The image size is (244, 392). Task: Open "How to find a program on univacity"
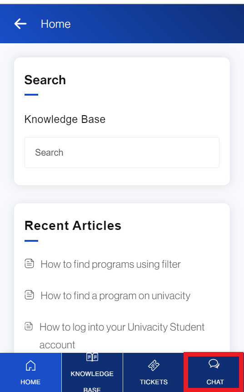[x=115, y=296]
